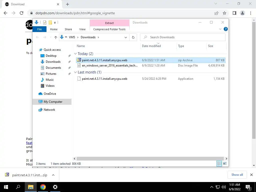Bookmark this page with star icon
This screenshot has height=192, width=256.
tap(224, 13)
